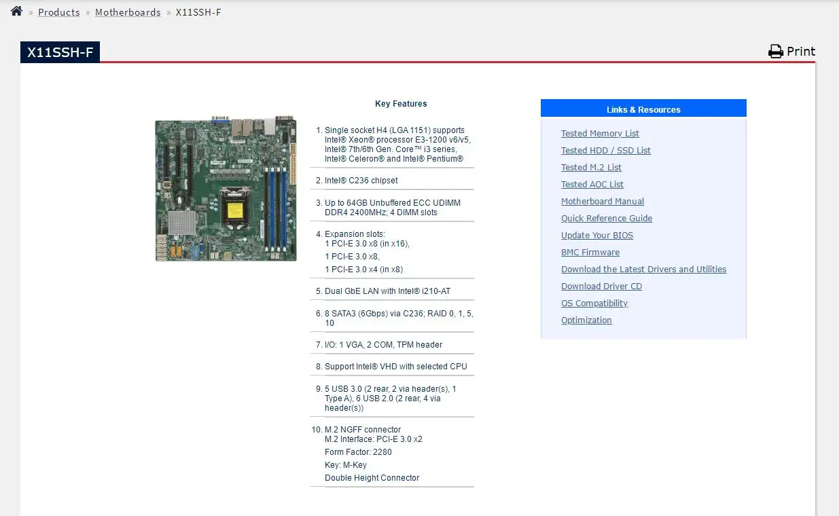Click 1 PCI-E 3.0 x8 (in x16) text
This screenshot has width=839, height=516.
pyautogui.click(x=367, y=244)
